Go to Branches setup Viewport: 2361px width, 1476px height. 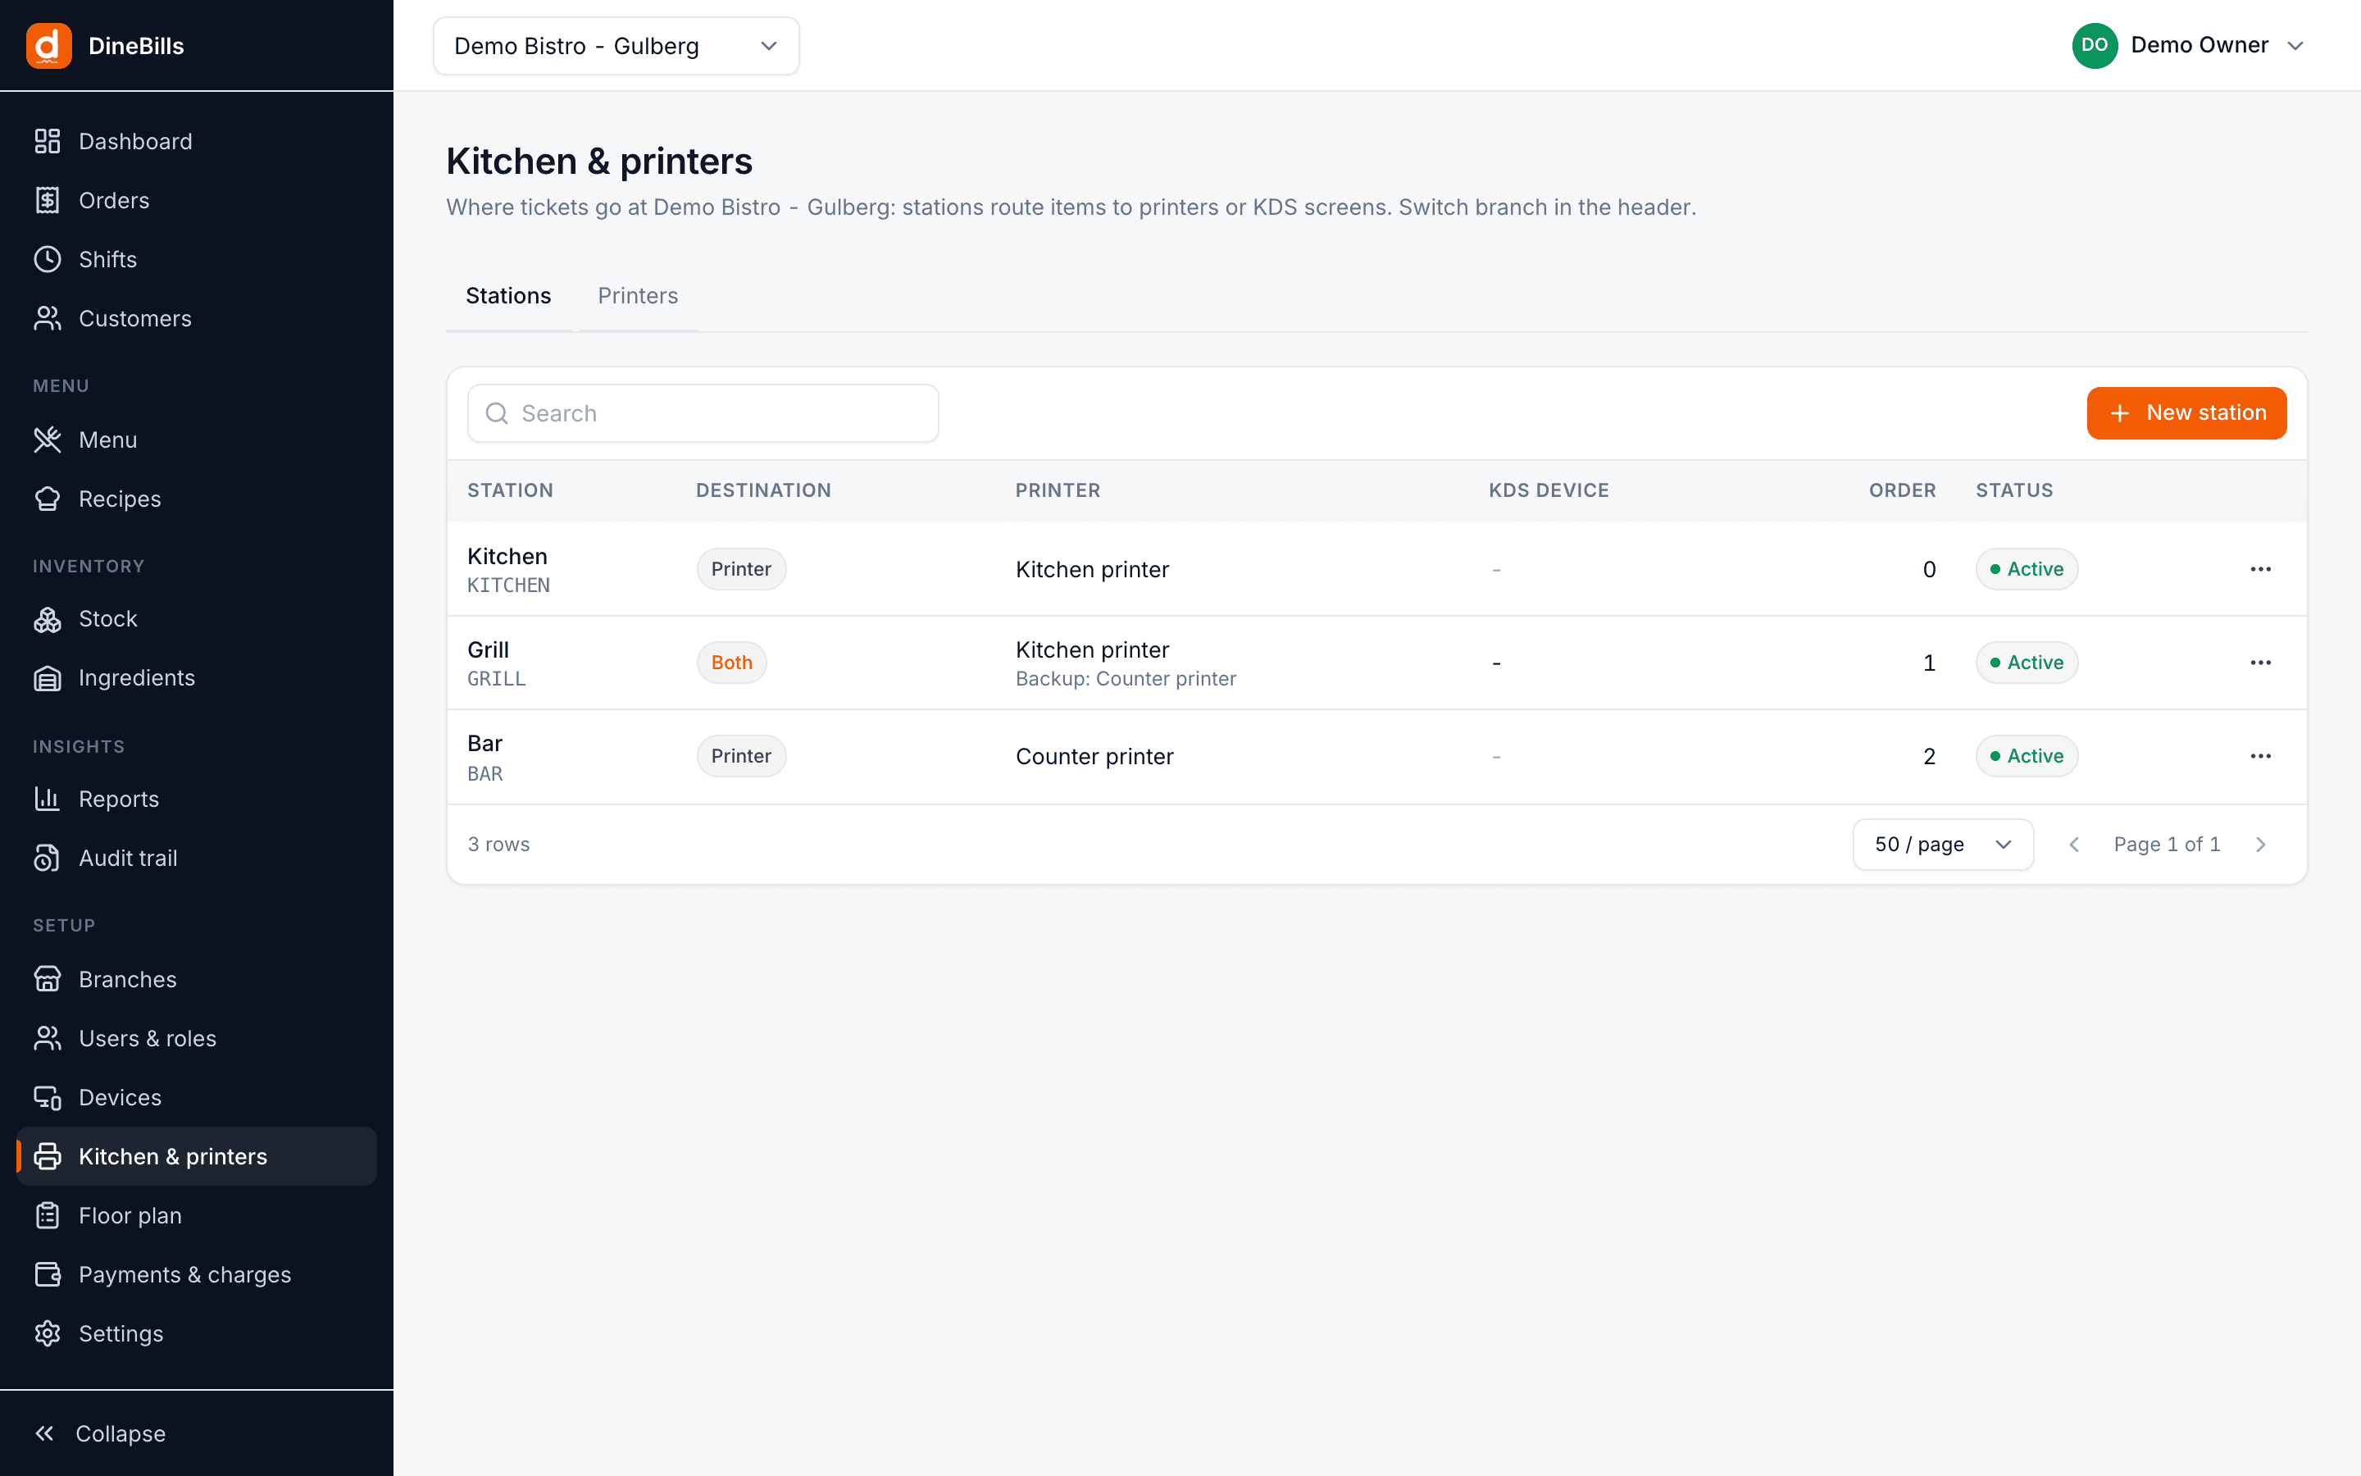[196, 979]
